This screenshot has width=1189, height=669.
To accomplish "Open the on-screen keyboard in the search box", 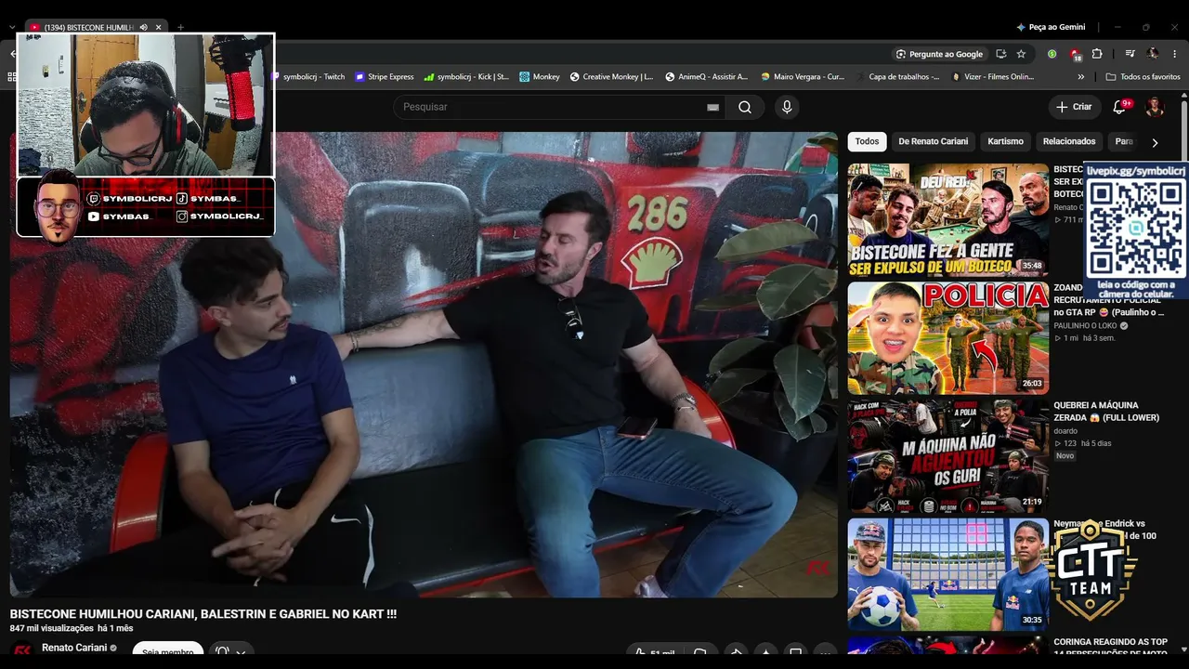I will point(712,107).
